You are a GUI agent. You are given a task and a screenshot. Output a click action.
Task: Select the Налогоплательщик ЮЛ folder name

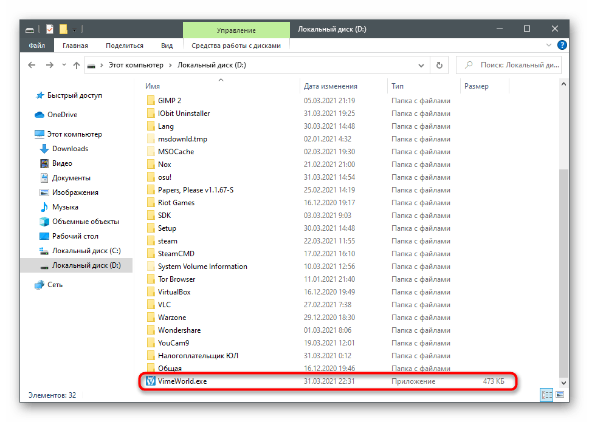198,356
